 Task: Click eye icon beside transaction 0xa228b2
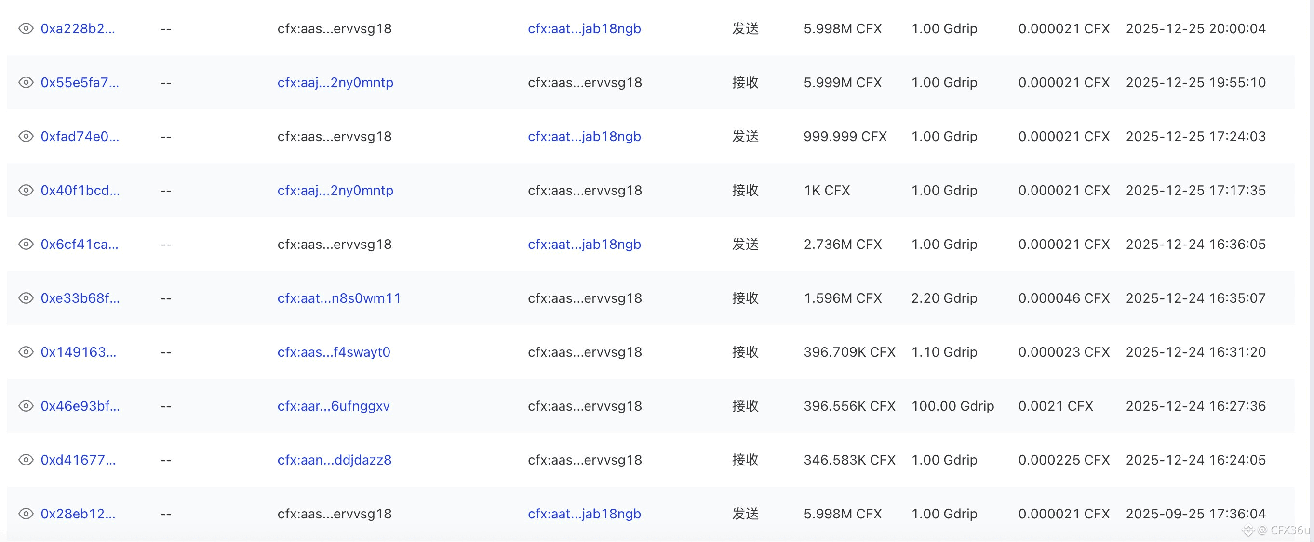tap(26, 28)
